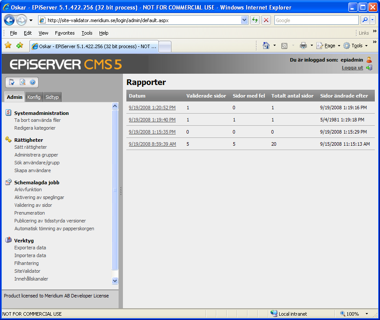Click the logout door icon

coord(369,68)
